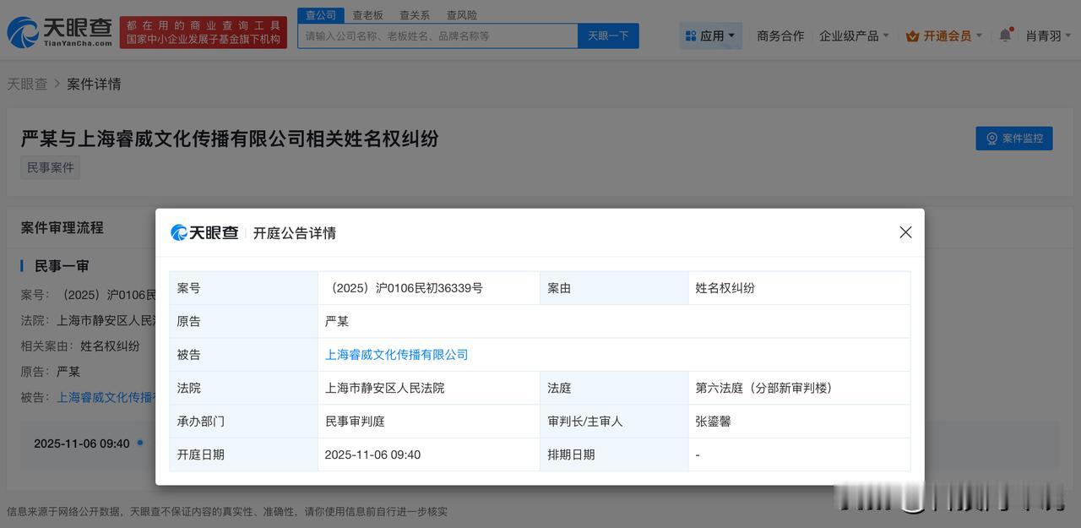Select the 查公司 search tab
The height and width of the screenshot is (528, 1081).
tap(321, 15)
